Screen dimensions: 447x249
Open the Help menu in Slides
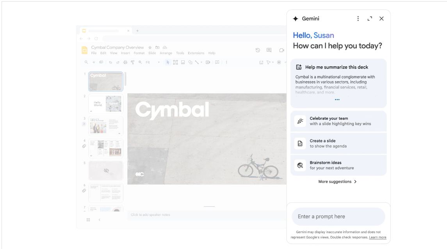pos(212,53)
